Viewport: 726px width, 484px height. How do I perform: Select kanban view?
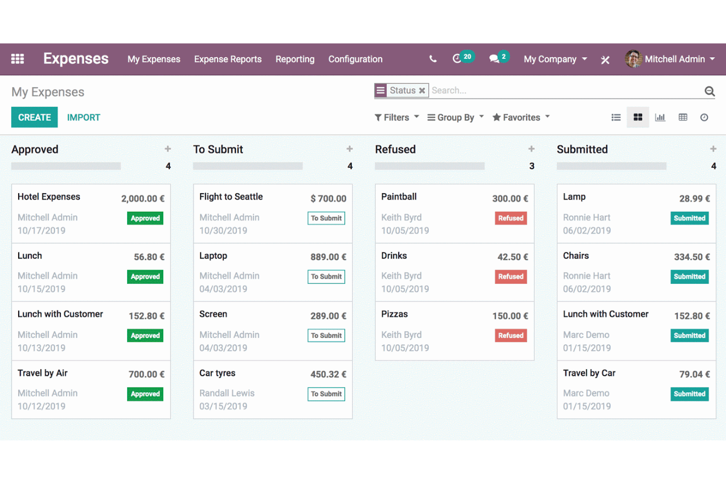coord(638,117)
